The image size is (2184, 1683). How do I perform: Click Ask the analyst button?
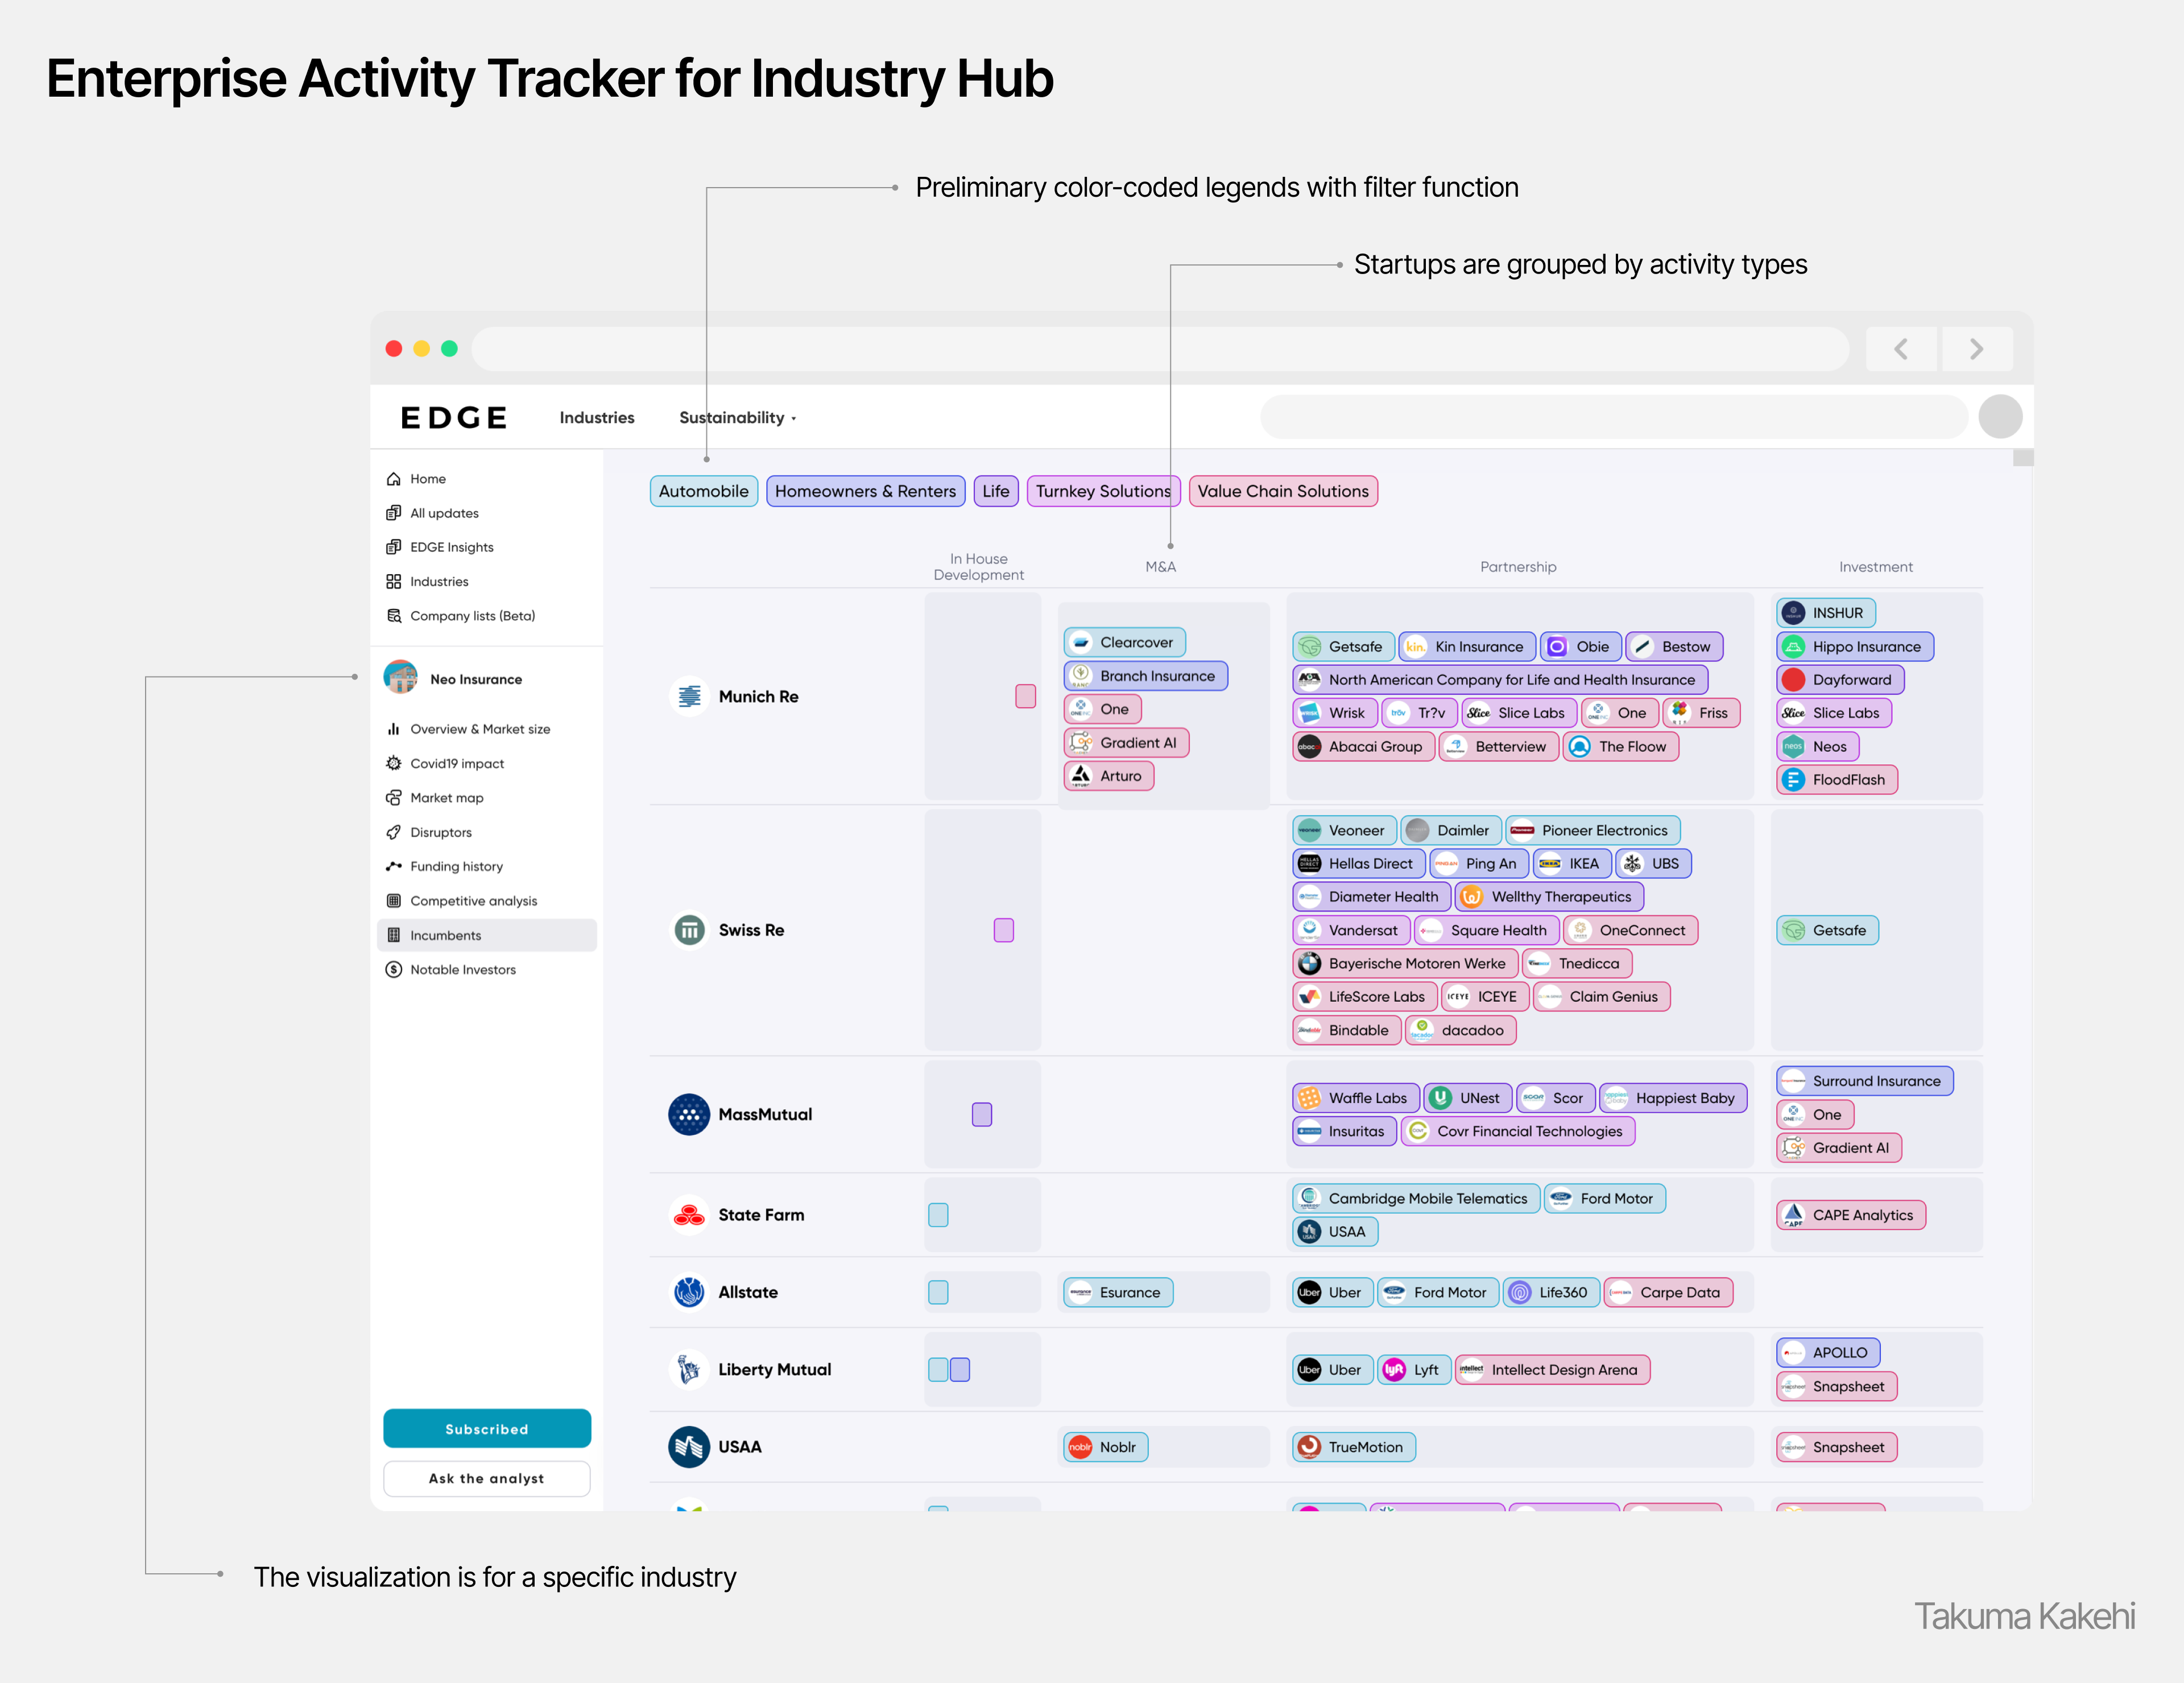point(487,1478)
